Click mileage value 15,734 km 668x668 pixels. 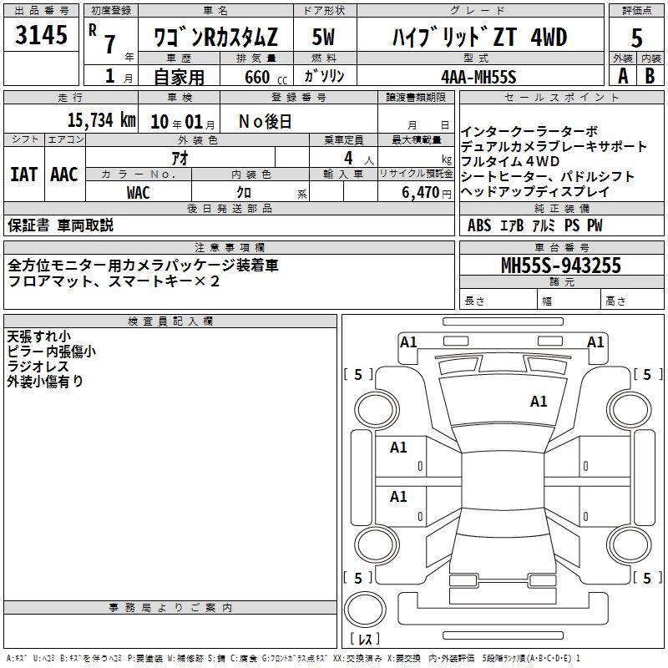(102, 120)
